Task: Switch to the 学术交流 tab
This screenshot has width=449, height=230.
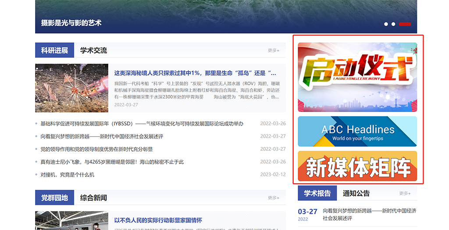Action: tap(93, 50)
